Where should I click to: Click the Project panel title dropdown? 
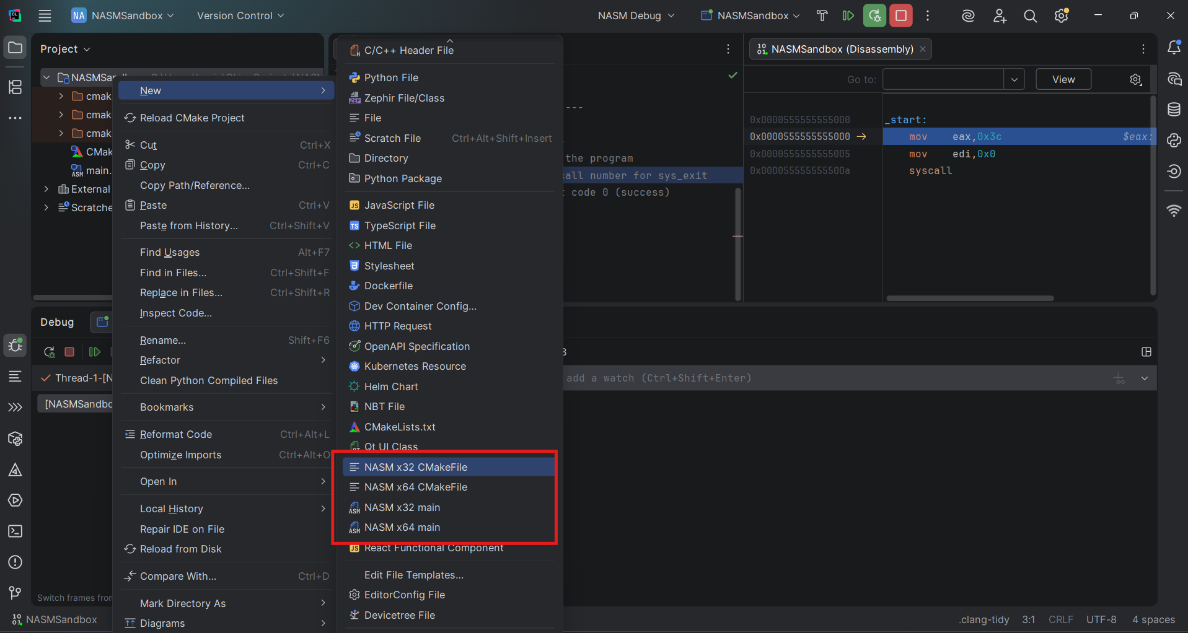tap(65, 49)
